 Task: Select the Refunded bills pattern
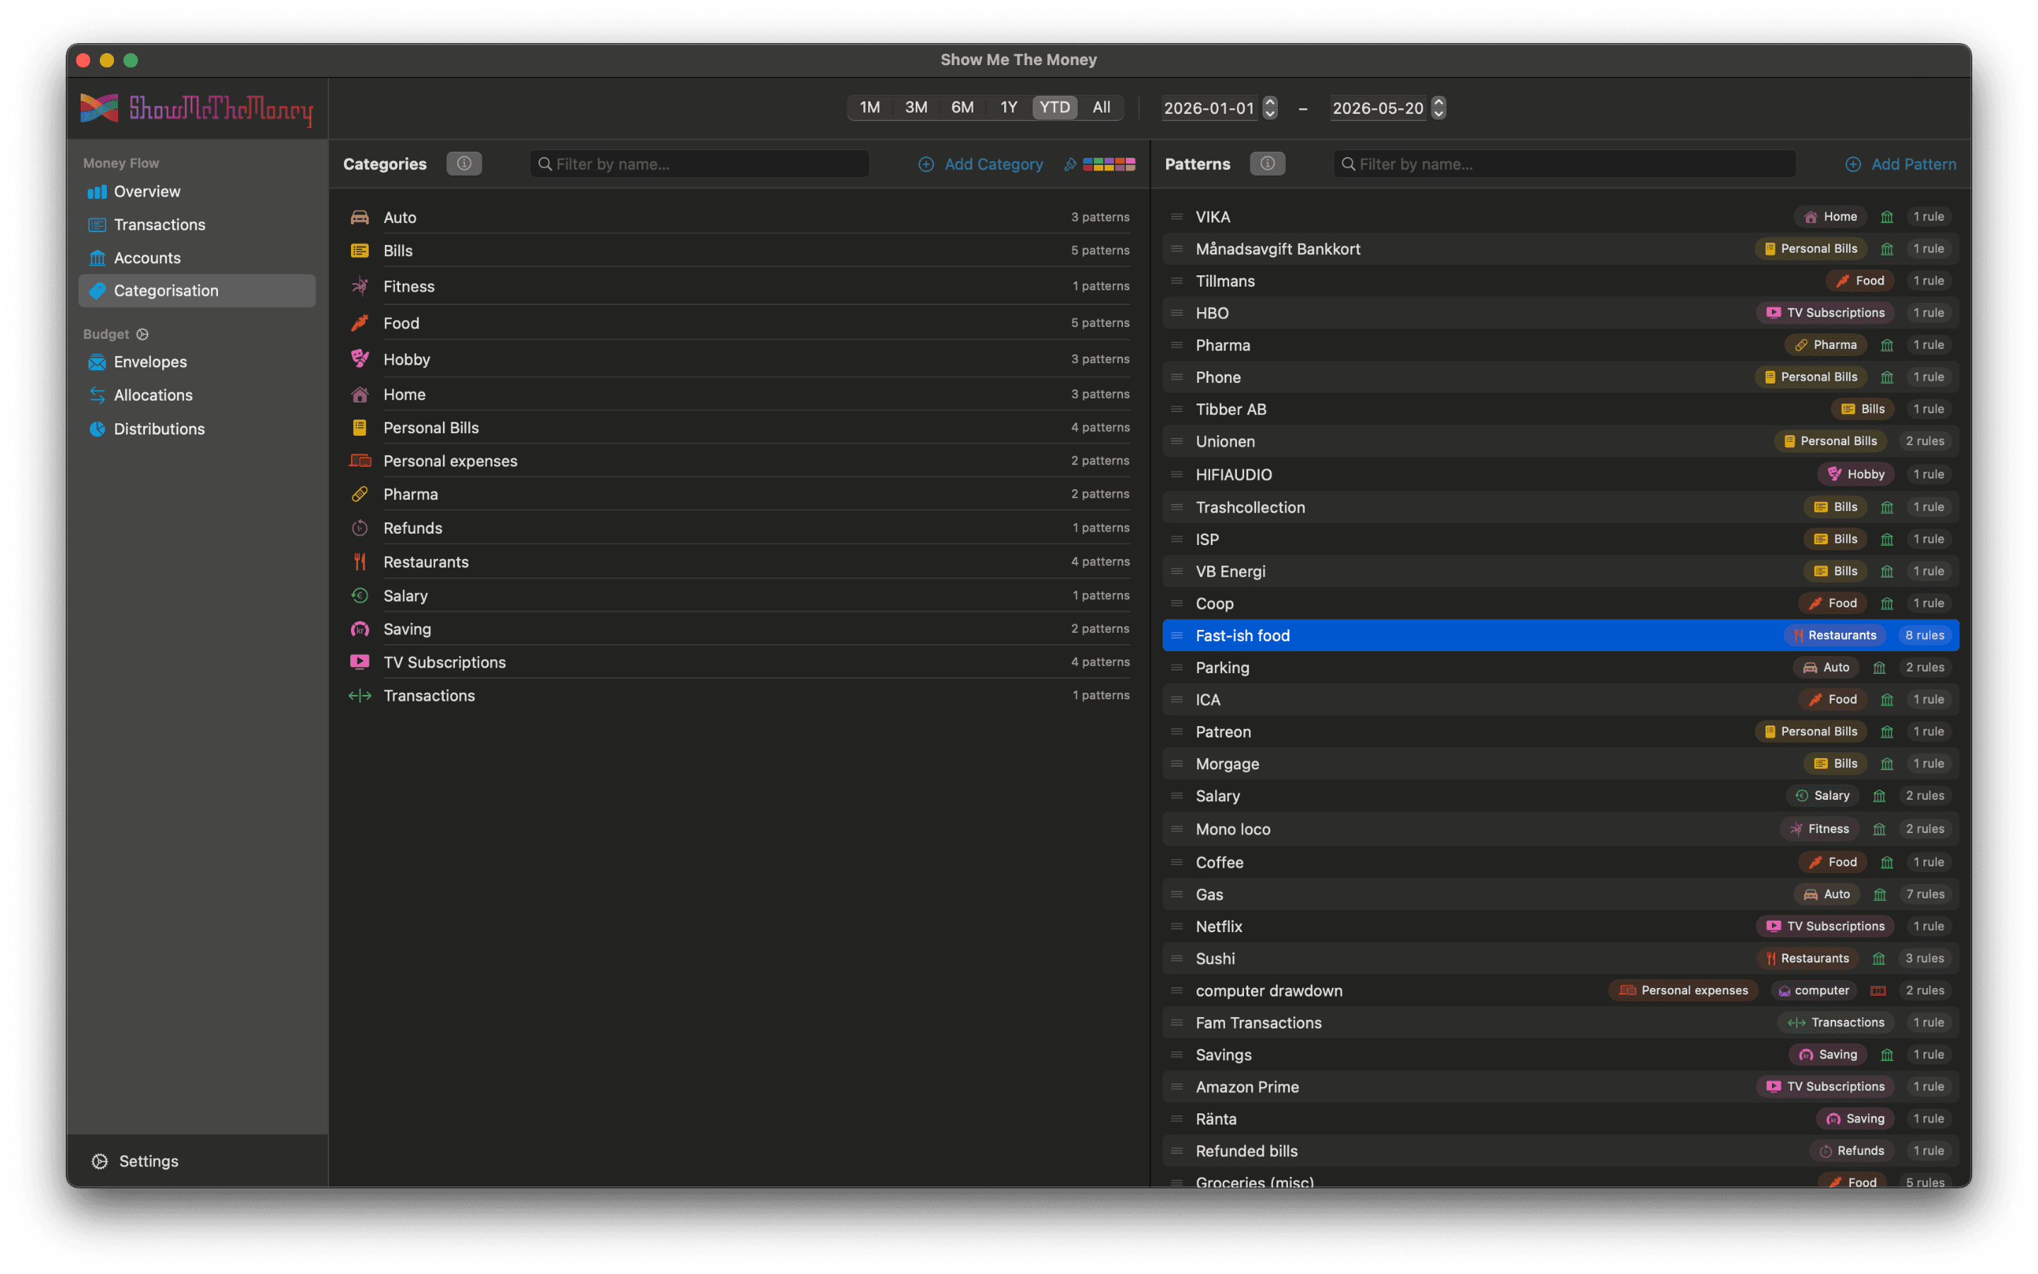pos(1560,1151)
